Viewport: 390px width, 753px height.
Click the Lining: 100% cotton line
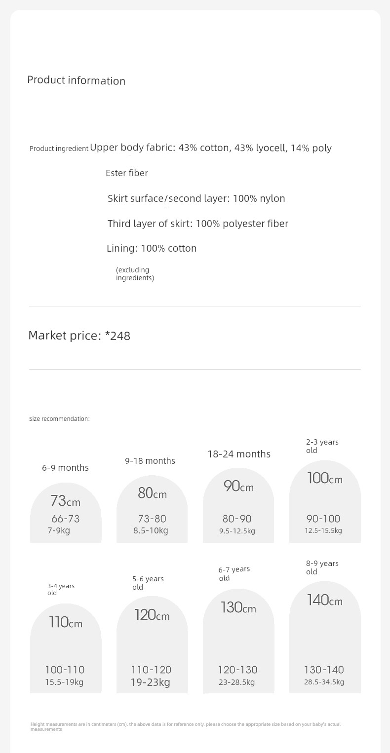pos(152,248)
